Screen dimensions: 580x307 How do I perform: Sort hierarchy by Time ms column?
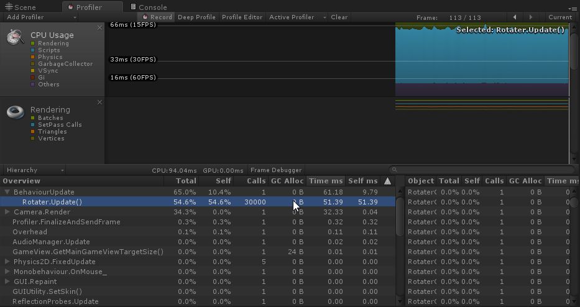(x=326, y=181)
